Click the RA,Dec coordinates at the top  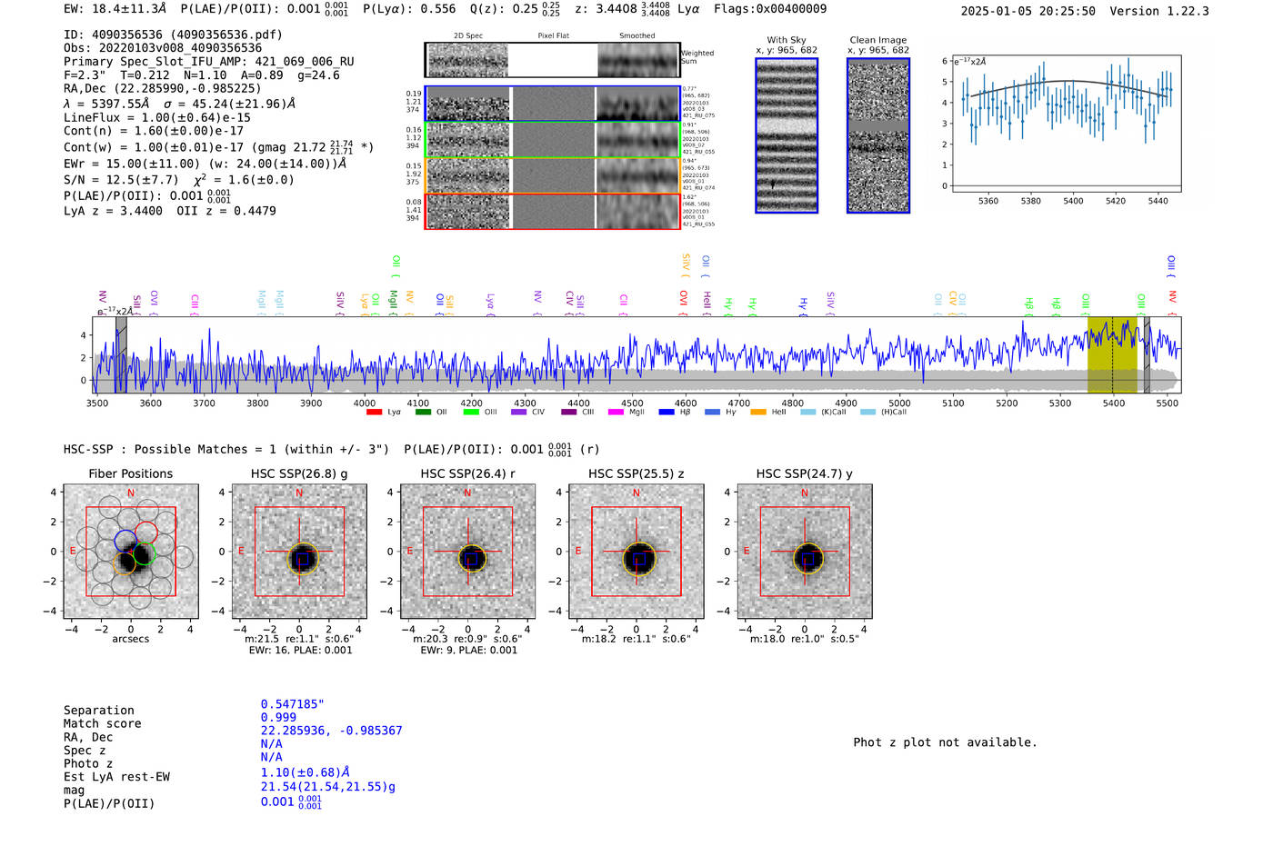[x=162, y=88]
